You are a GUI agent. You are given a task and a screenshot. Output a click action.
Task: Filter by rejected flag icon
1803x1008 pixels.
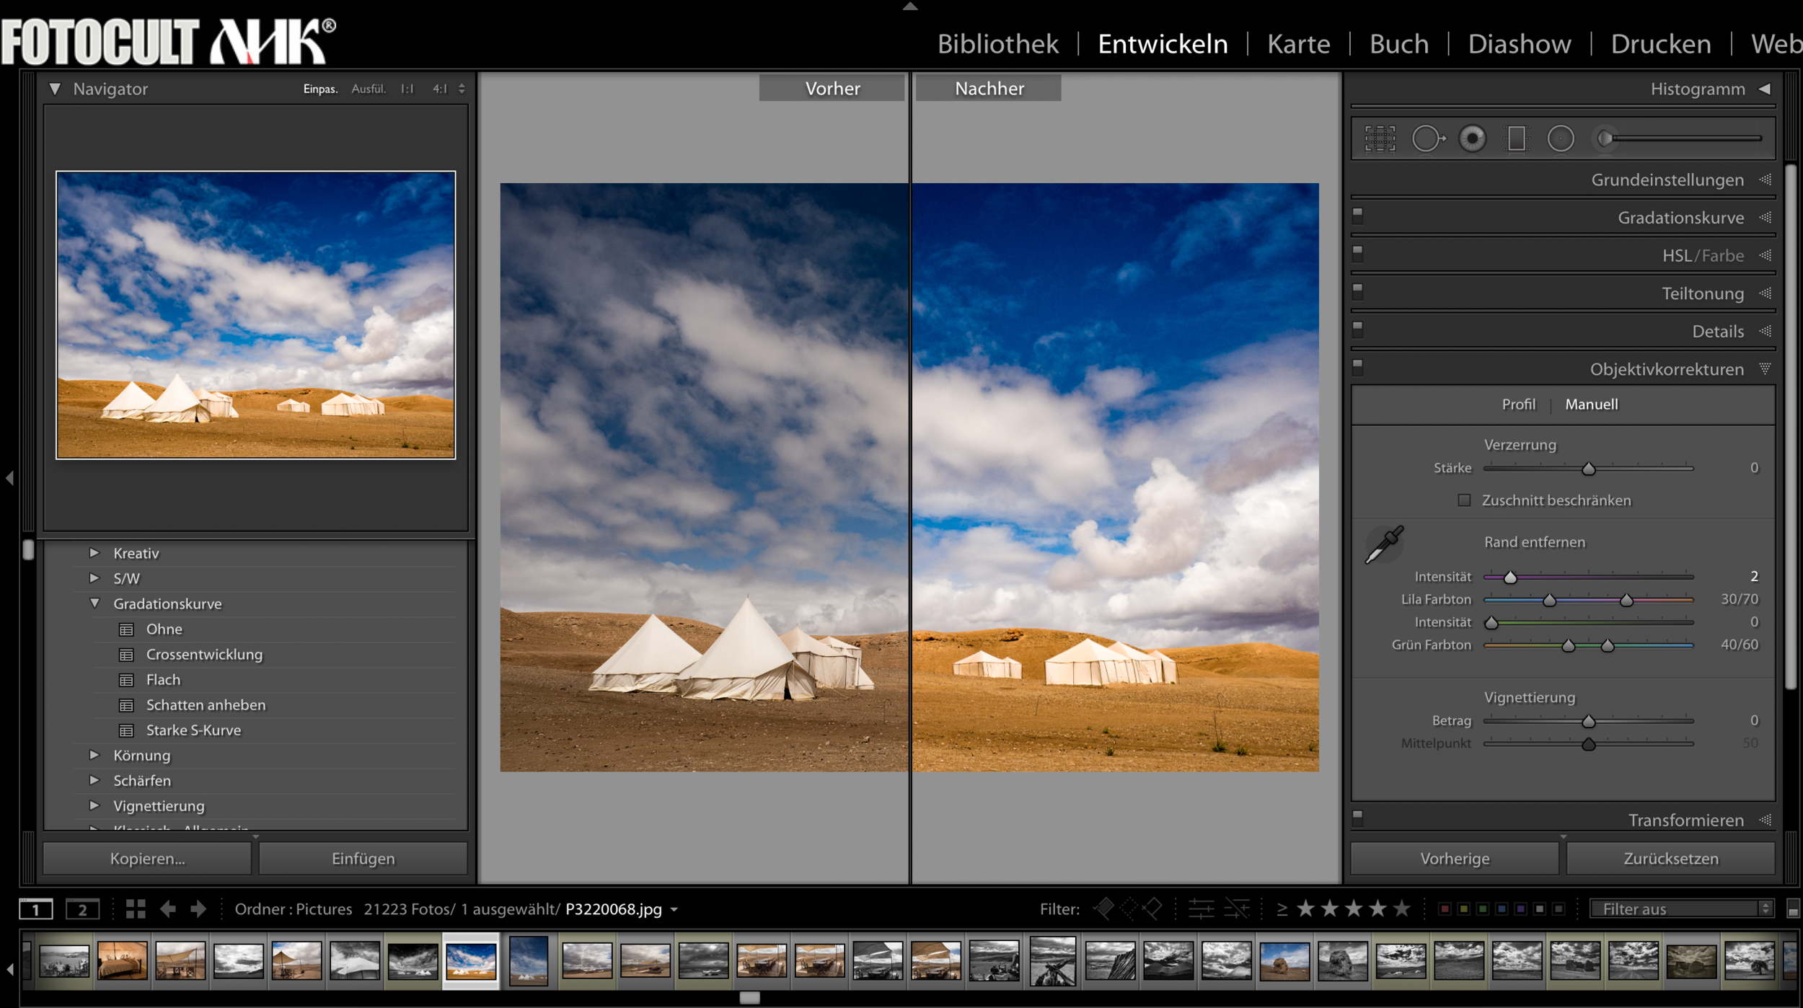tap(1153, 908)
